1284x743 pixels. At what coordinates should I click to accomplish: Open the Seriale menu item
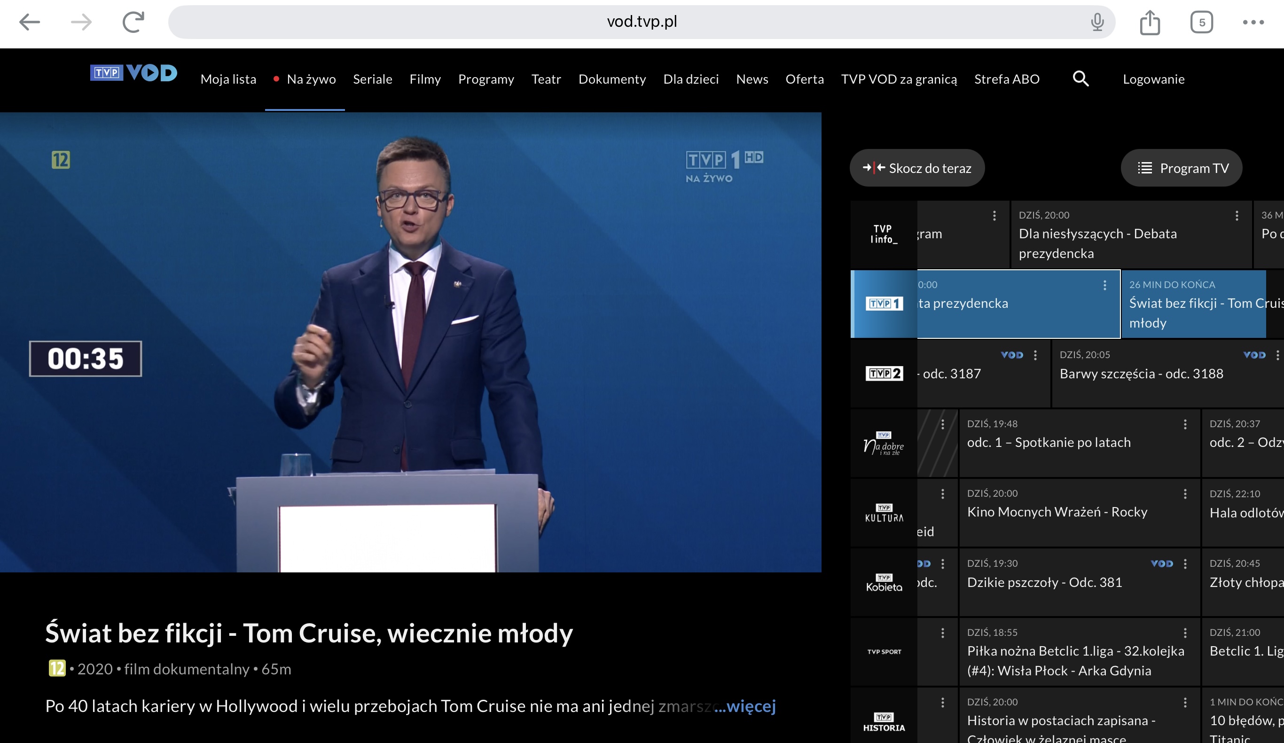point(372,79)
